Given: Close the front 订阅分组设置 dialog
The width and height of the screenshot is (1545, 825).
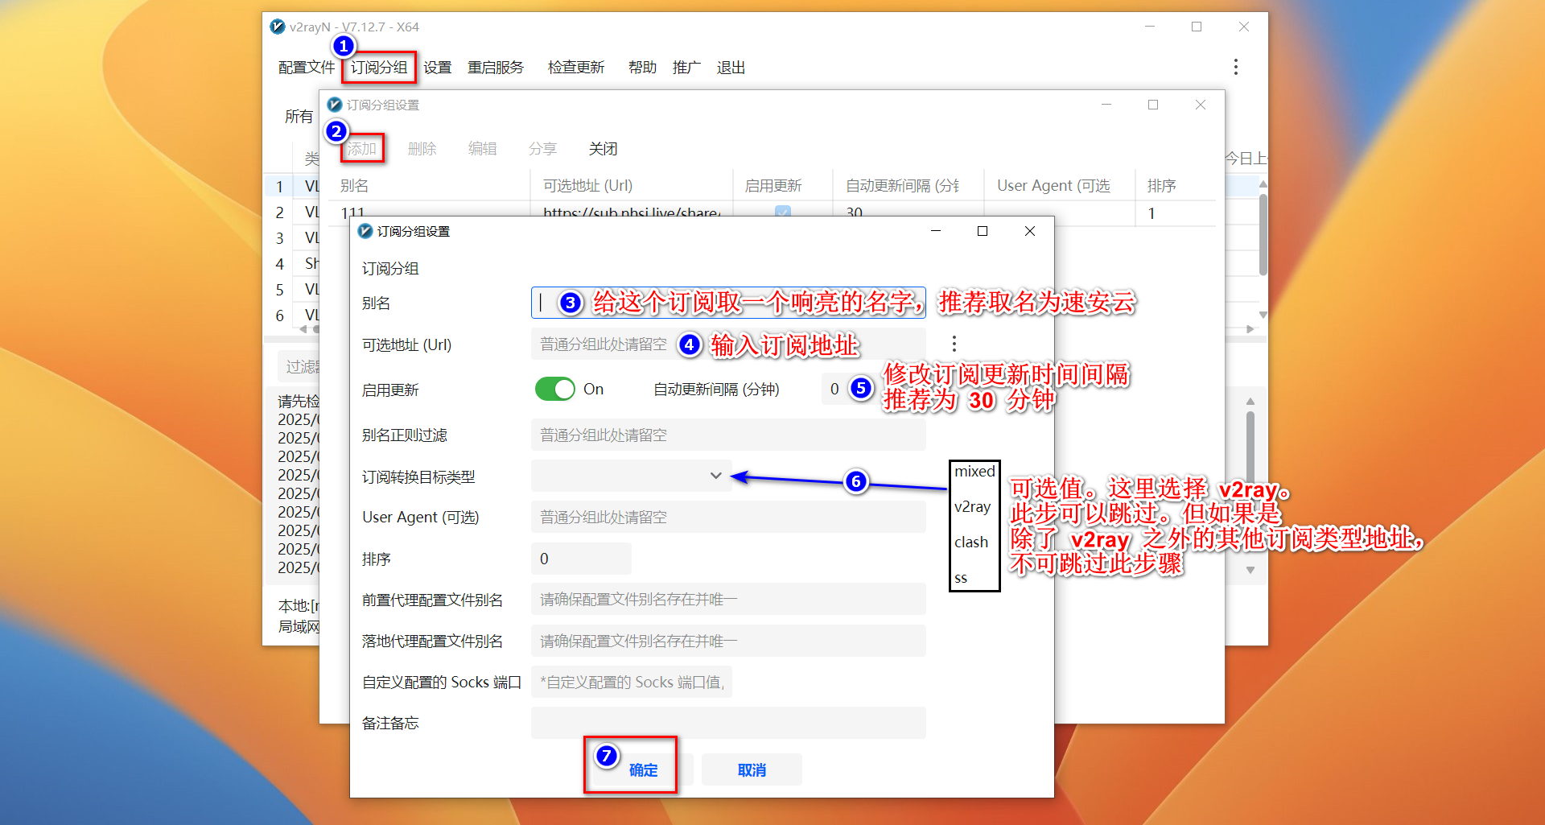Looking at the screenshot, I should (1029, 231).
